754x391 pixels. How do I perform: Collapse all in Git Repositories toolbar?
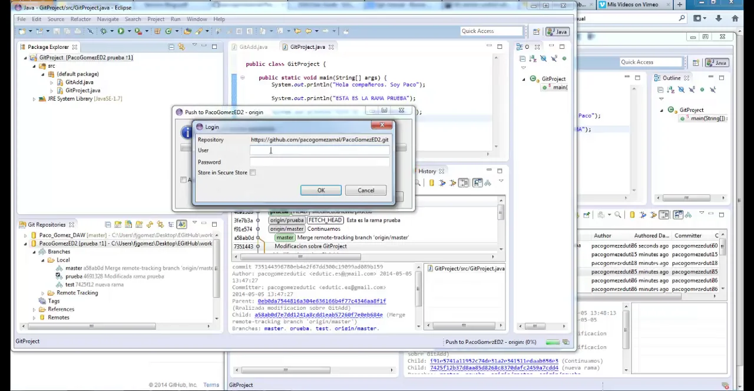[108, 224]
